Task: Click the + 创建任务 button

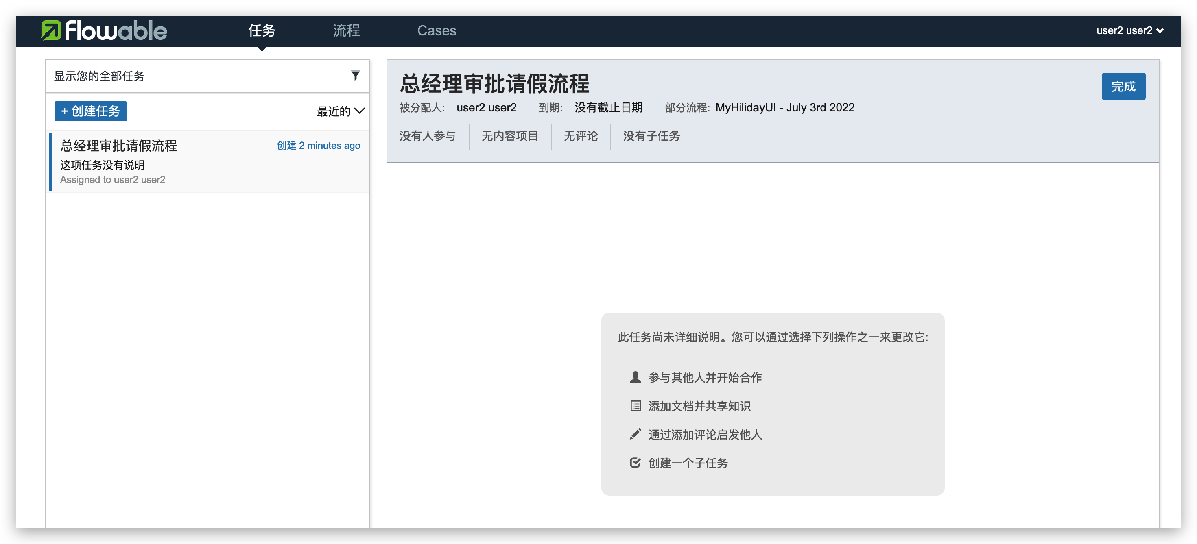Action: coord(91,111)
